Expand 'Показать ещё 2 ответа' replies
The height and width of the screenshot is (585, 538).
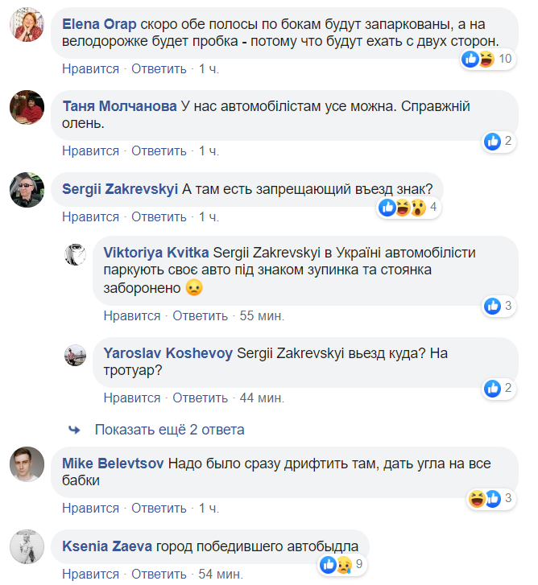(169, 430)
